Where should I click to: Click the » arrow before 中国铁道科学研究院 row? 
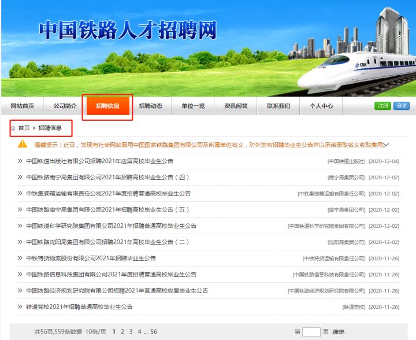[20, 226]
